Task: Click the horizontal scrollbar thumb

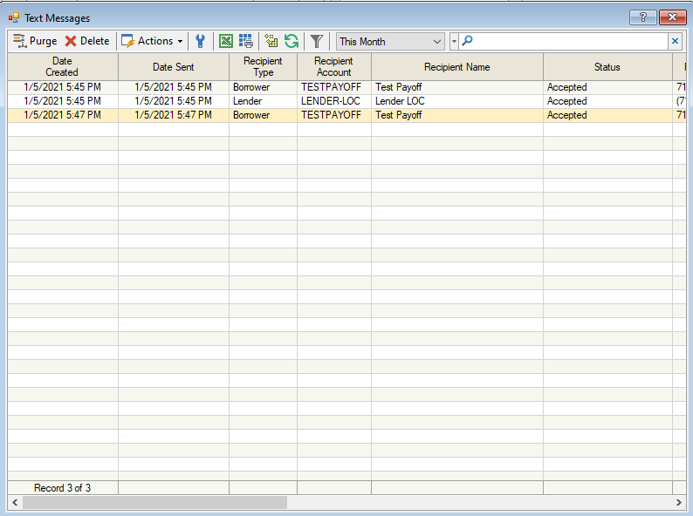Action: click(154, 502)
